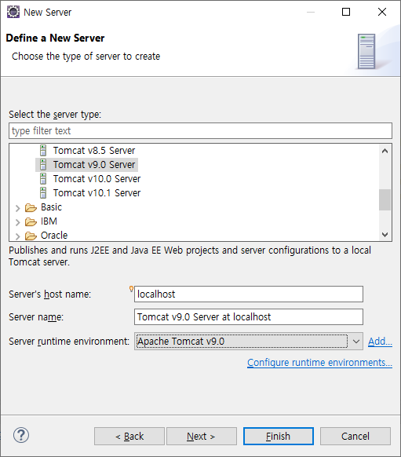
Task: Close the New Server window
Action: (382, 12)
